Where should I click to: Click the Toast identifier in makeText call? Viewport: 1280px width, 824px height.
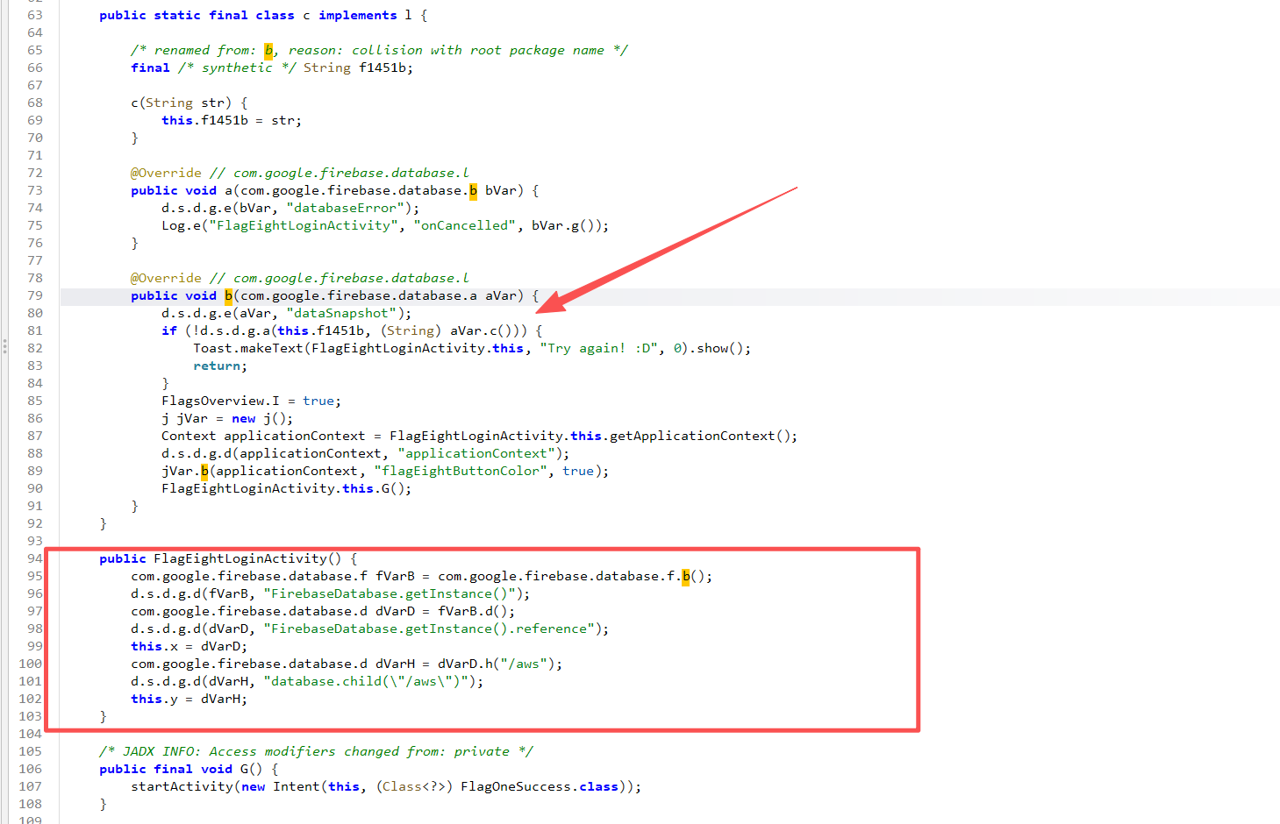coord(212,348)
